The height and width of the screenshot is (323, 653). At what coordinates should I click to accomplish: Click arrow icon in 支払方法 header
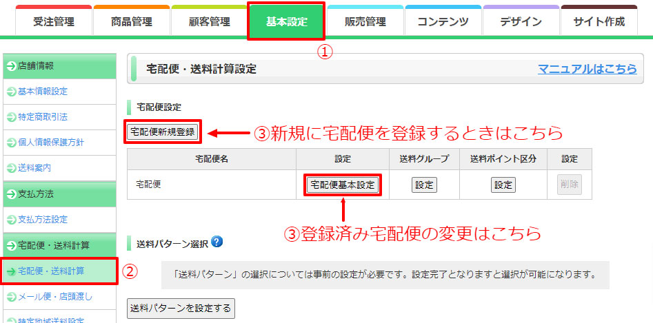point(11,194)
